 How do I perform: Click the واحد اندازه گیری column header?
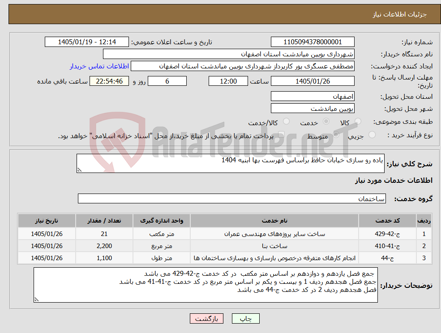click(162, 221)
